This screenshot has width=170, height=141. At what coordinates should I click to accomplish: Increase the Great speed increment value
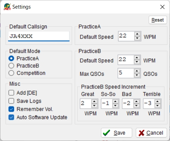[x=94, y=101]
